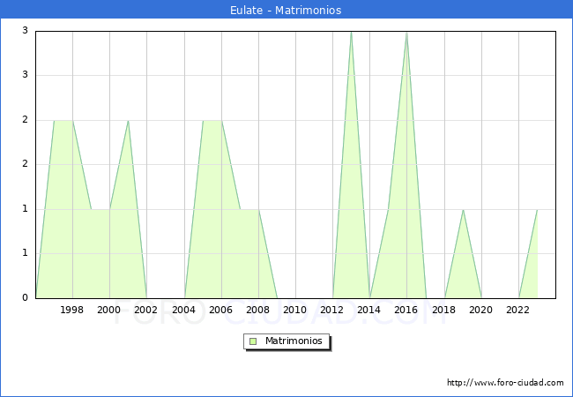Click the 2001 peak data point
Screen dimensions: 573x397
click(128, 120)
